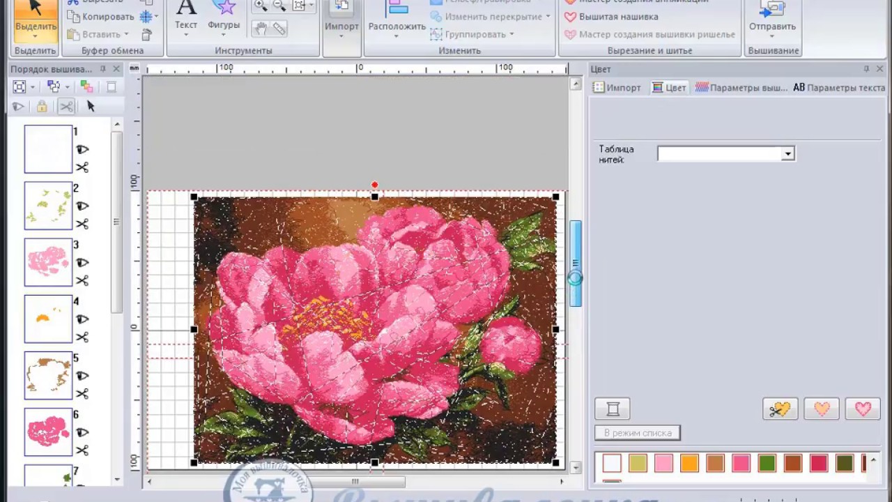Viewport: 892px width, 502px height.
Task: Toggle visibility of sewing step 4
Action: tap(82, 319)
